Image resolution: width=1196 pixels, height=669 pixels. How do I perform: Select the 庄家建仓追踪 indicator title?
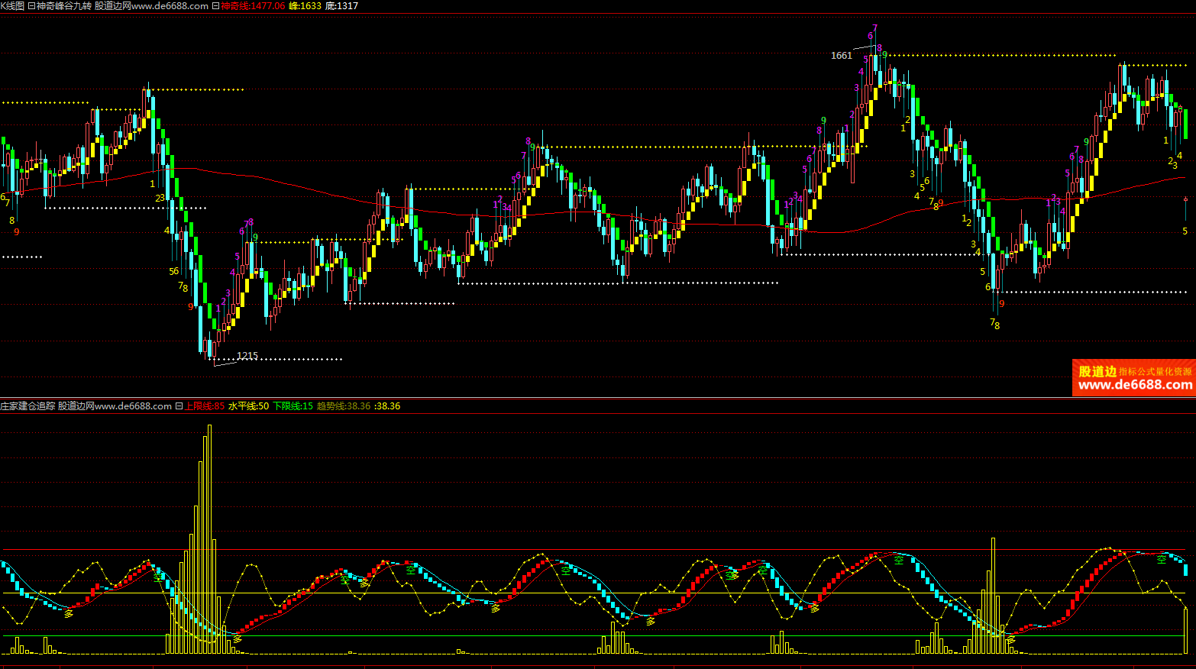(27, 406)
